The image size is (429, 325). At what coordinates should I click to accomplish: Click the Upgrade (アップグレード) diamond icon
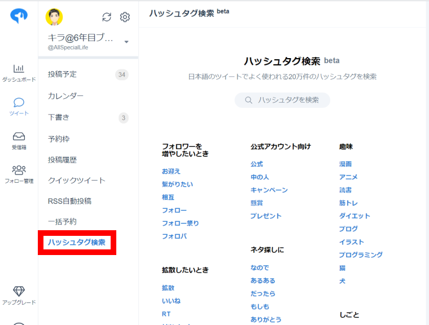(x=19, y=291)
